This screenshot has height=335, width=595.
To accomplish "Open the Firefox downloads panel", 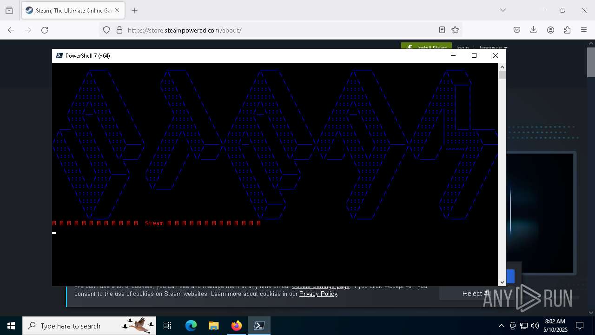I will [x=534, y=30].
